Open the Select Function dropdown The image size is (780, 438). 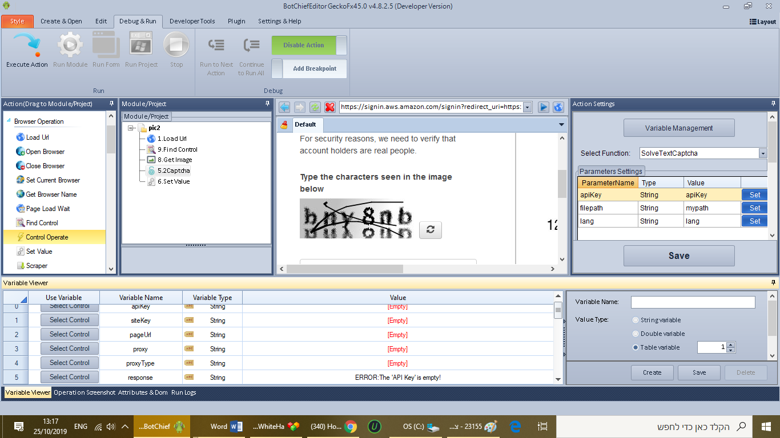[762, 153]
